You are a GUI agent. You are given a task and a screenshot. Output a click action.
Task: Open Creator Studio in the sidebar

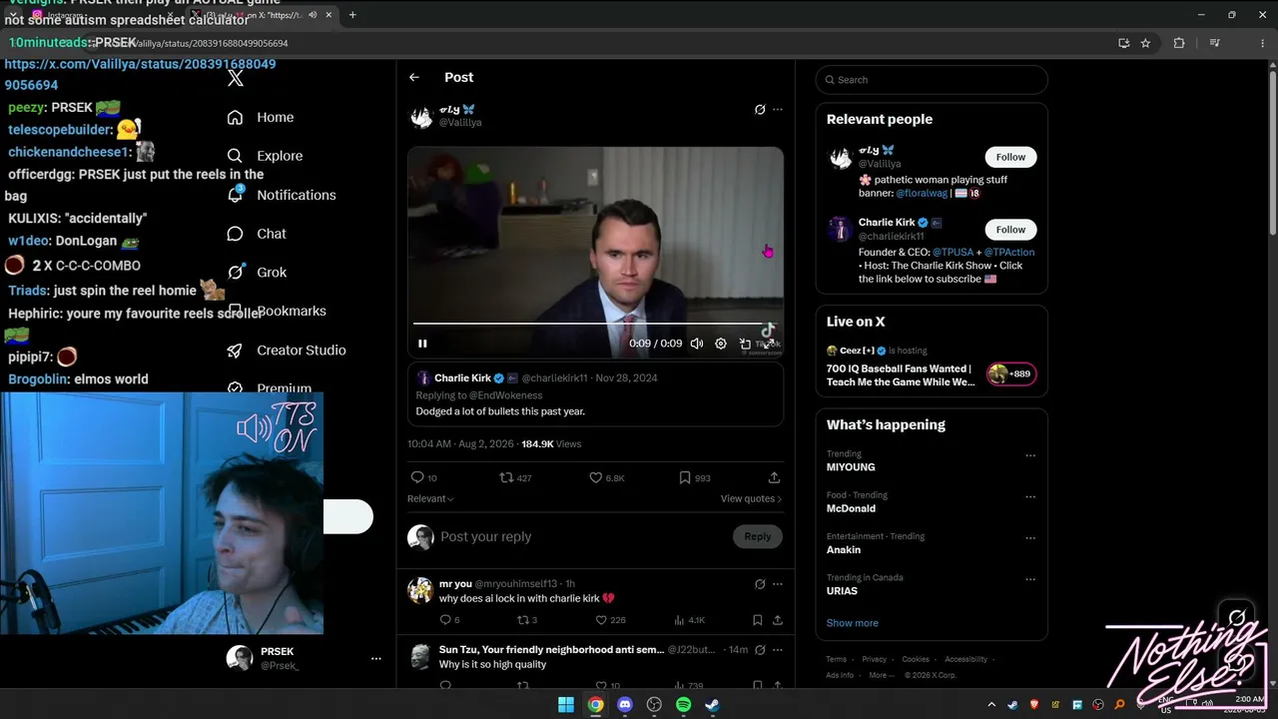(x=287, y=351)
